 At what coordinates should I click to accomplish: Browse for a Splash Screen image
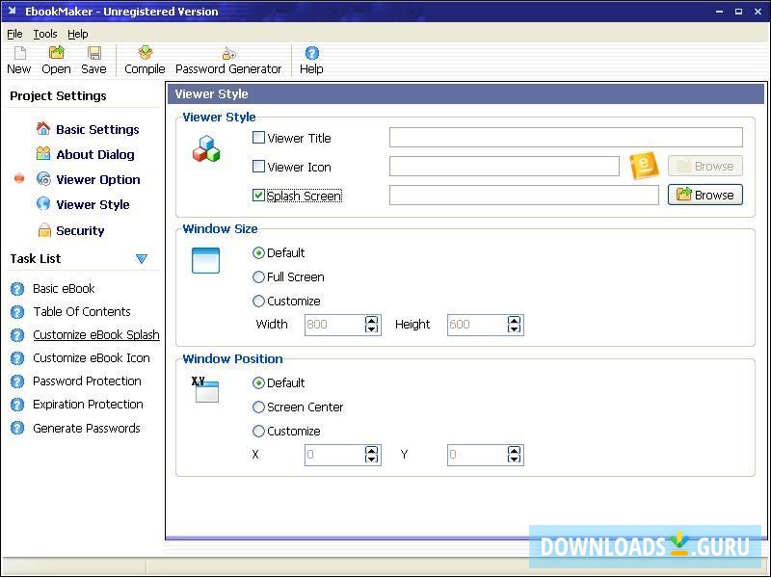[x=705, y=195]
